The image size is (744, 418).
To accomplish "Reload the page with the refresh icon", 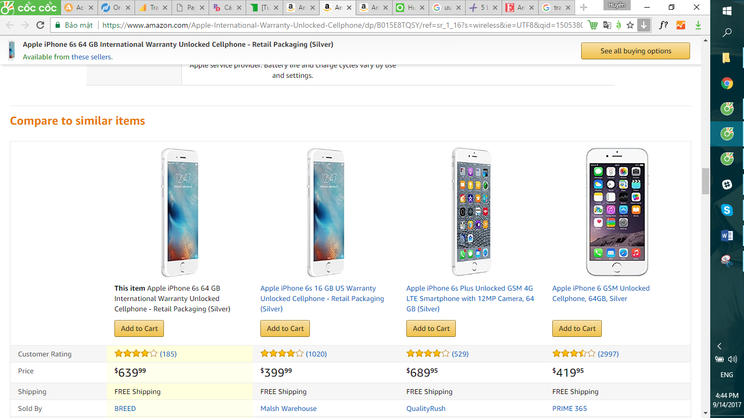I will pyautogui.click(x=40, y=25).
